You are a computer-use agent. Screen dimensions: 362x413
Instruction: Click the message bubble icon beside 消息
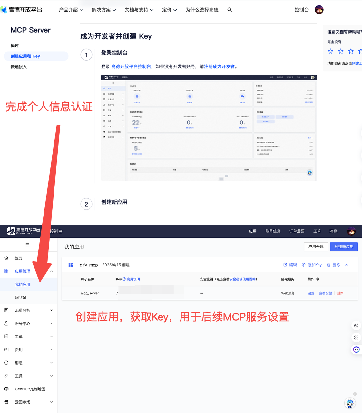pos(6,363)
